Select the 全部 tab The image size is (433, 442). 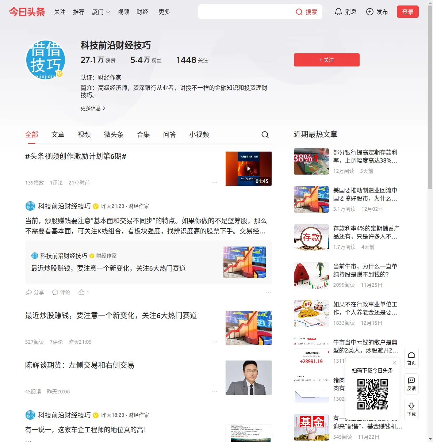point(32,134)
